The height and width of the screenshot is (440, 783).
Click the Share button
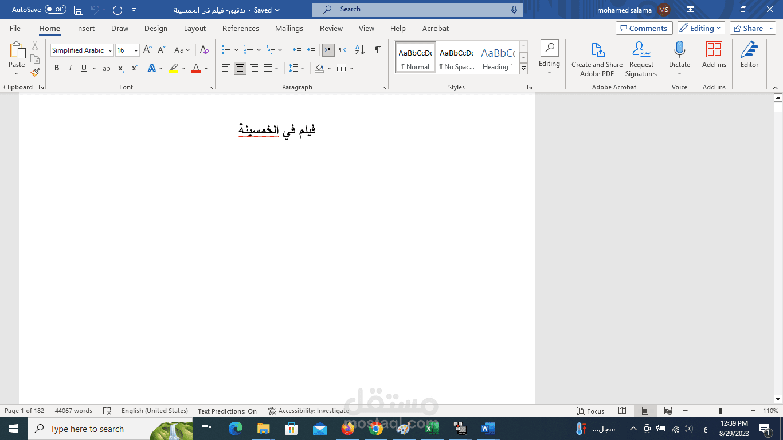tap(753, 28)
